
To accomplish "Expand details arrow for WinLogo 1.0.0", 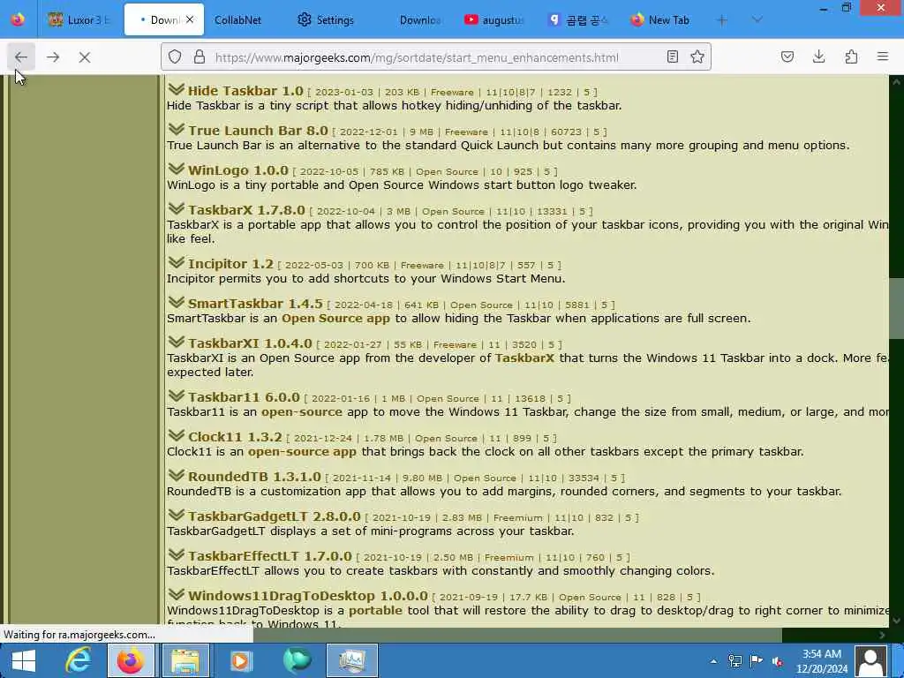I will (x=176, y=169).
